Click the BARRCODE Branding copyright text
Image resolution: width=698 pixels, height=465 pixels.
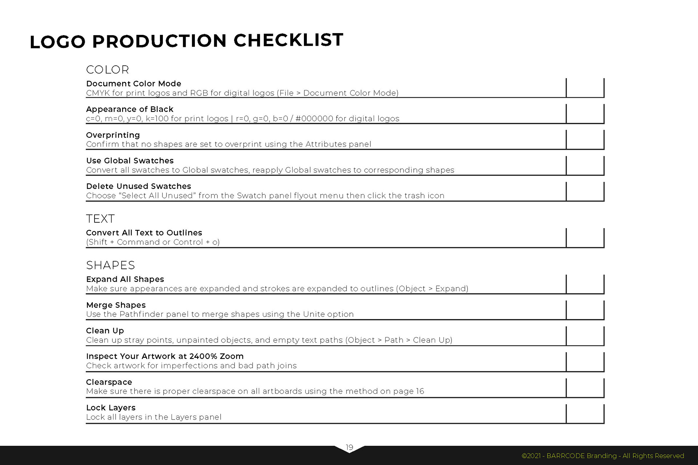tap(603, 456)
